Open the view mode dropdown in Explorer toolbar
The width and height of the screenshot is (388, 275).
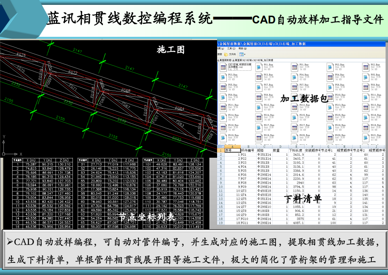coord(242,54)
